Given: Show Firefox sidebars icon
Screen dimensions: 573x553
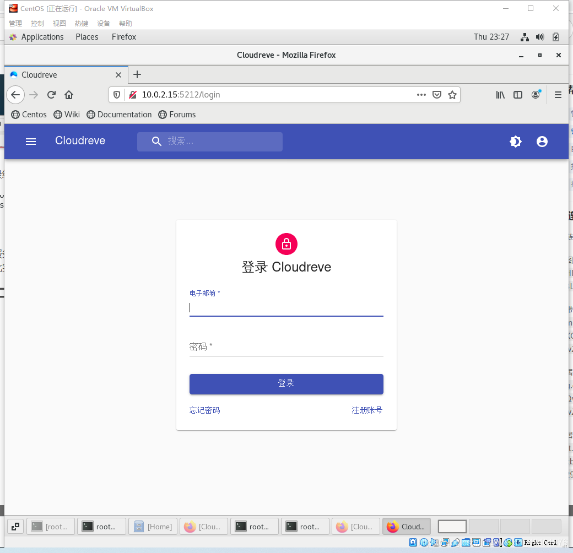Looking at the screenshot, I should coord(518,95).
